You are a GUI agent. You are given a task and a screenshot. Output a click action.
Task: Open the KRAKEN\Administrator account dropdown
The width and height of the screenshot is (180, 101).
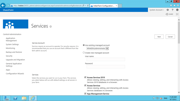[98, 49]
